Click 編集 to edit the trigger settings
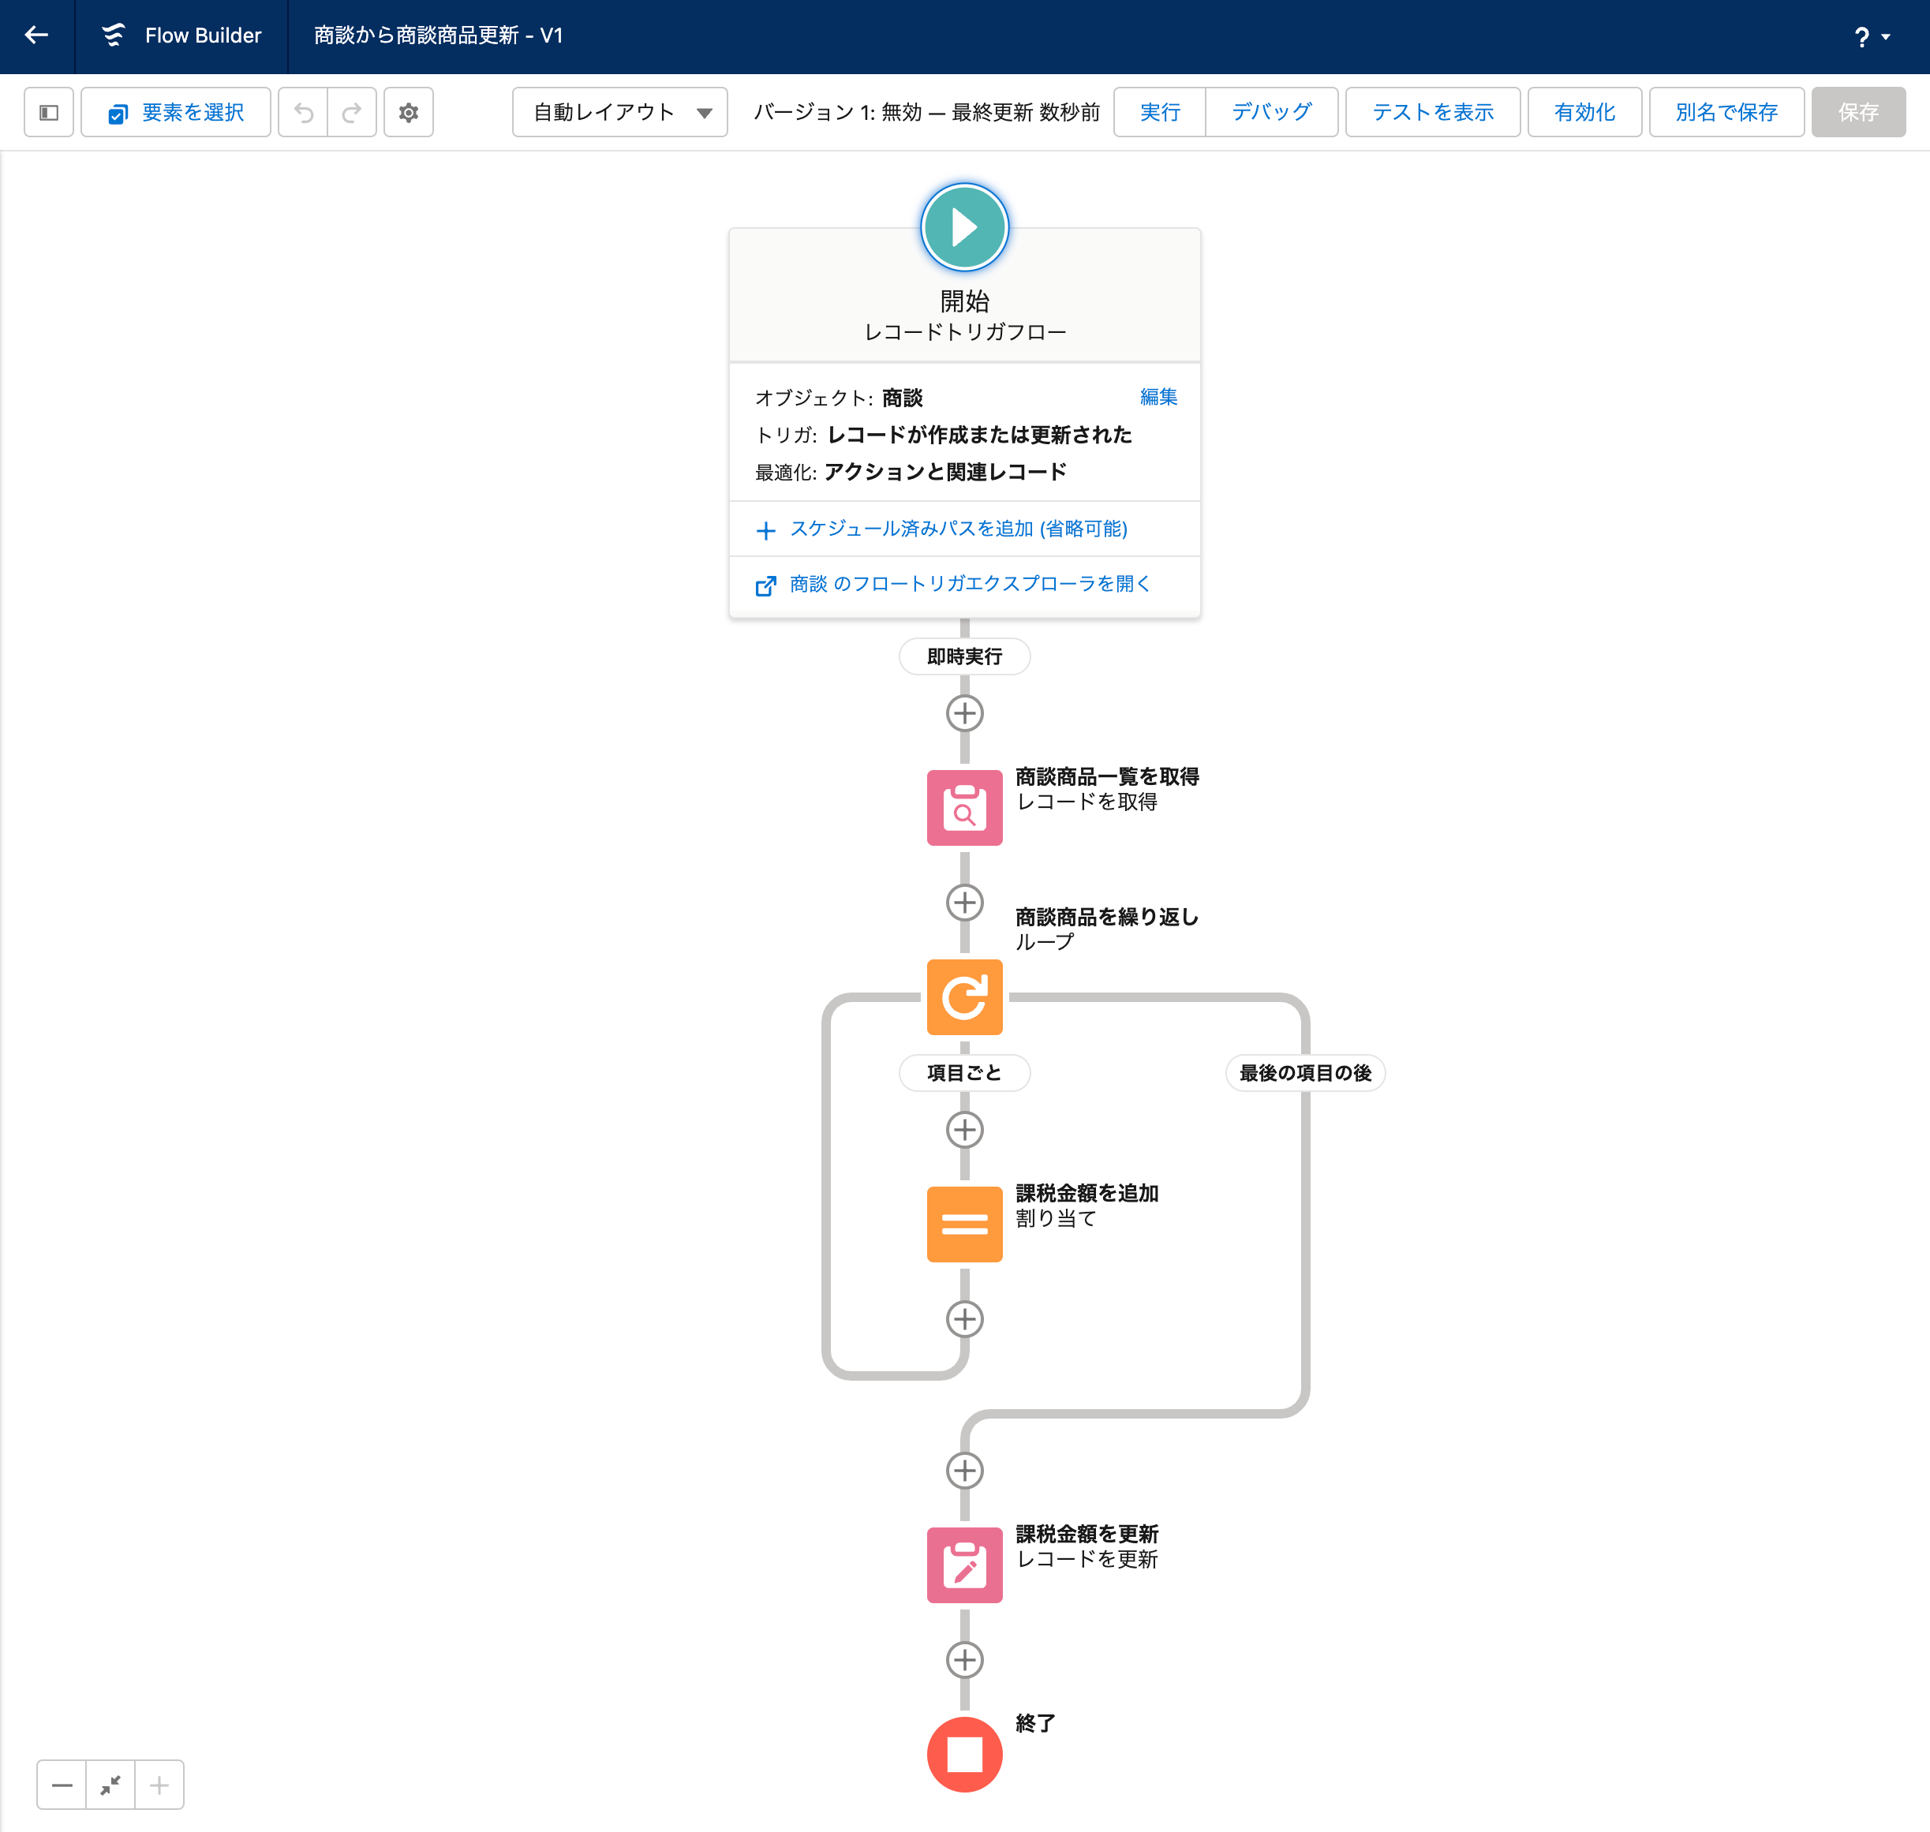Screen dimensions: 1930x1832 click(1158, 397)
